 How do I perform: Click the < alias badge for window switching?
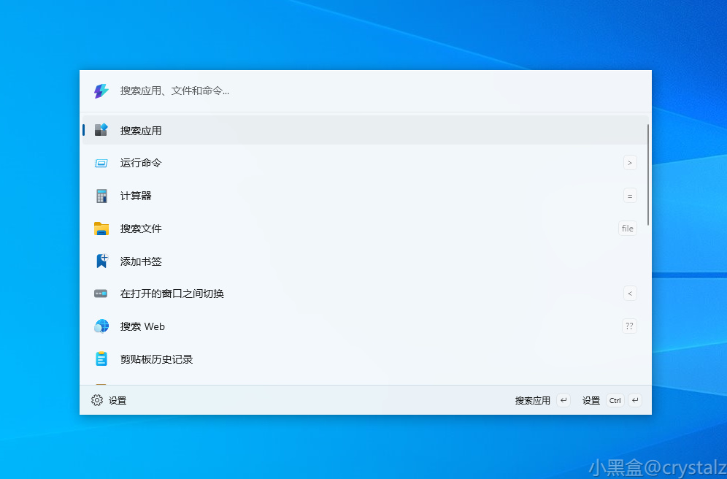[x=630, y=294]
